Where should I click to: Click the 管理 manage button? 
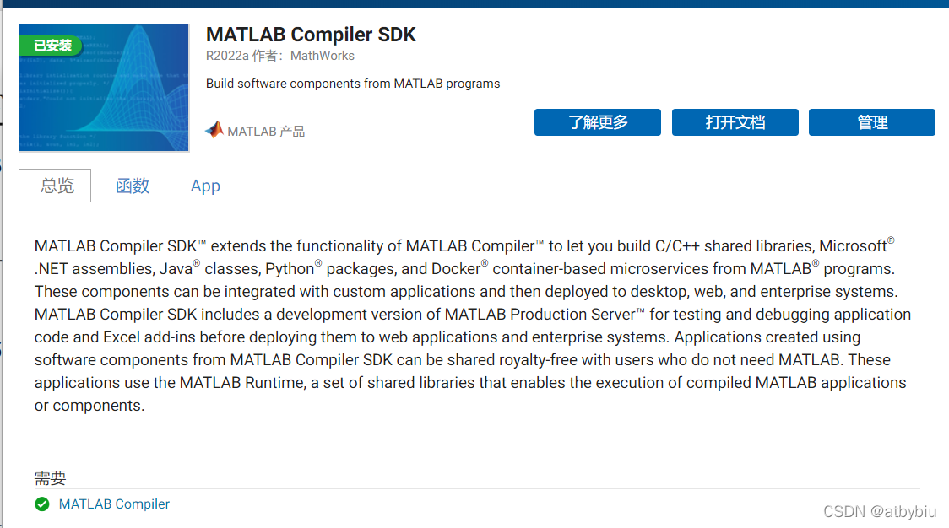click(x=872, y=122)
